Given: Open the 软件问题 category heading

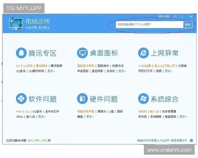Looking at the screenshot, I should (x=42, y=99).
